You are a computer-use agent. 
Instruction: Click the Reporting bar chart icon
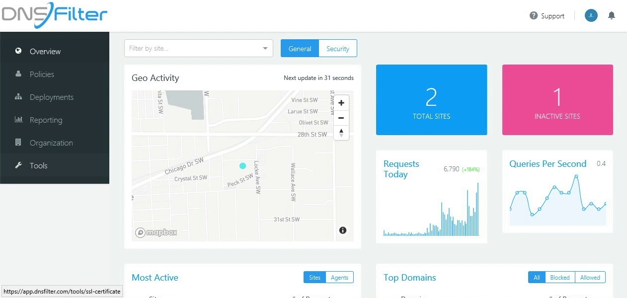coord(18,120)
